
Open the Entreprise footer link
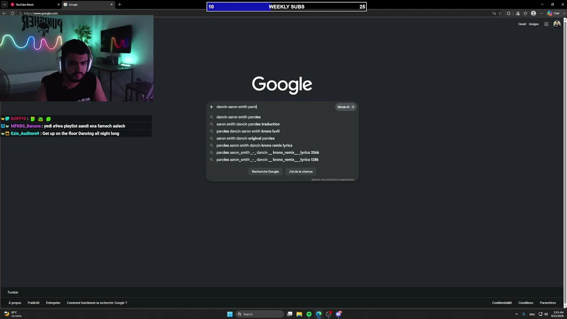click(53, 303)
